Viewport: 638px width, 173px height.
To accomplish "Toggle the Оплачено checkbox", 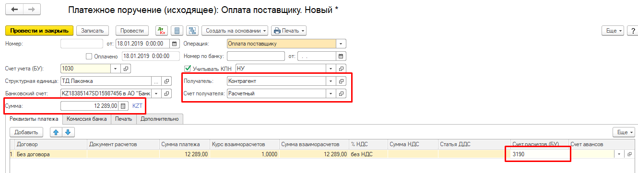I will (88, 56).
